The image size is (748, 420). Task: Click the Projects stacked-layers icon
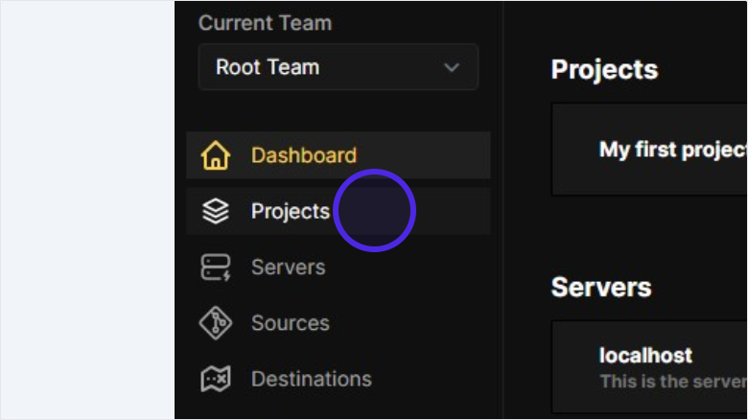(x=216, y=211)
